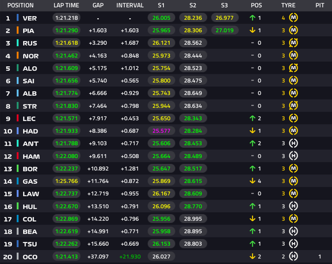Click LEC's S2 time 28.343

click(x=193, y=118)
